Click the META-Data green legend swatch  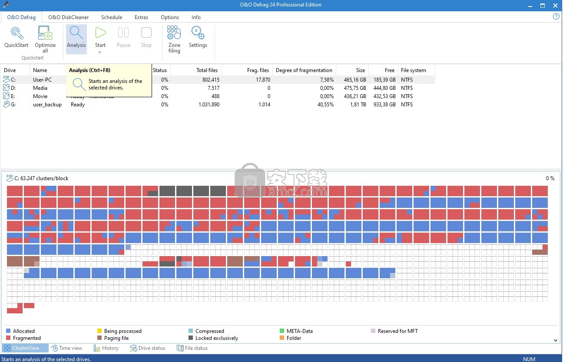pyautogui.click(x=282, y=331)
